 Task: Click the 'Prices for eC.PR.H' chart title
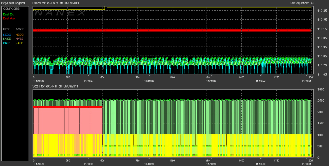click(56, 3)
